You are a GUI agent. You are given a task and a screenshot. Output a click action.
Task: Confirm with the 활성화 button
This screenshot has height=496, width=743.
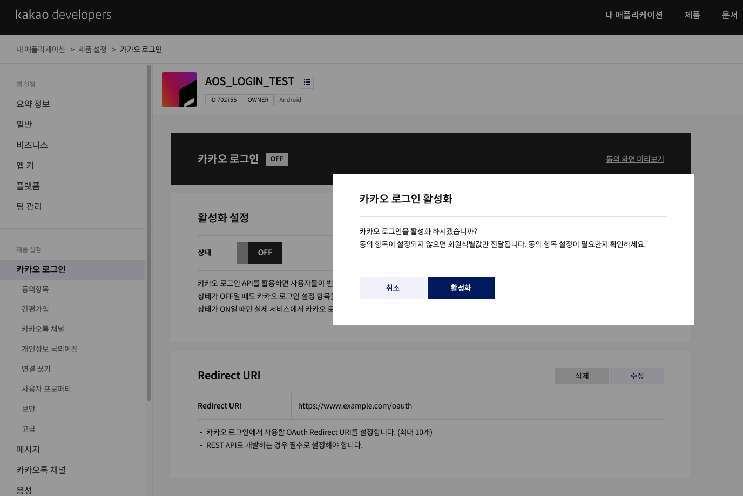pos(461,288)
